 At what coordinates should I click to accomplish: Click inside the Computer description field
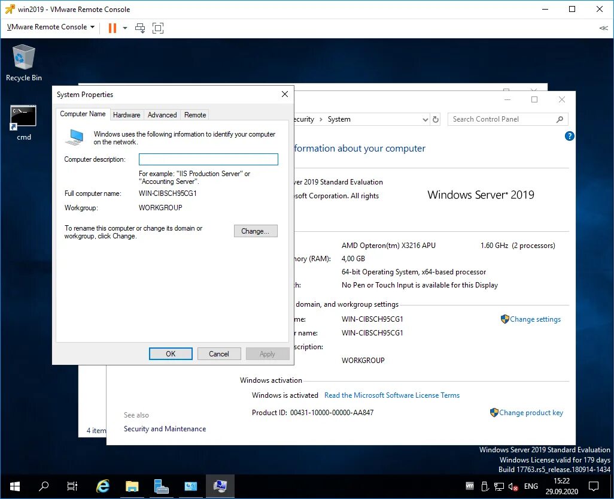(x=208, y=159)
